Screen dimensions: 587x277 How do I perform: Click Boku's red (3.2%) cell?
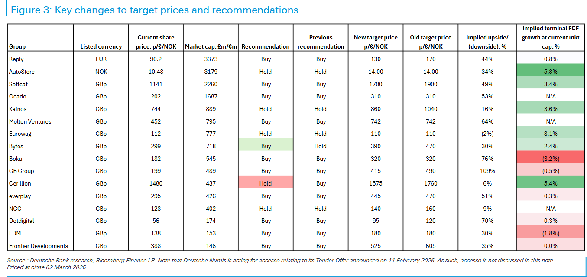click(550, 159)
